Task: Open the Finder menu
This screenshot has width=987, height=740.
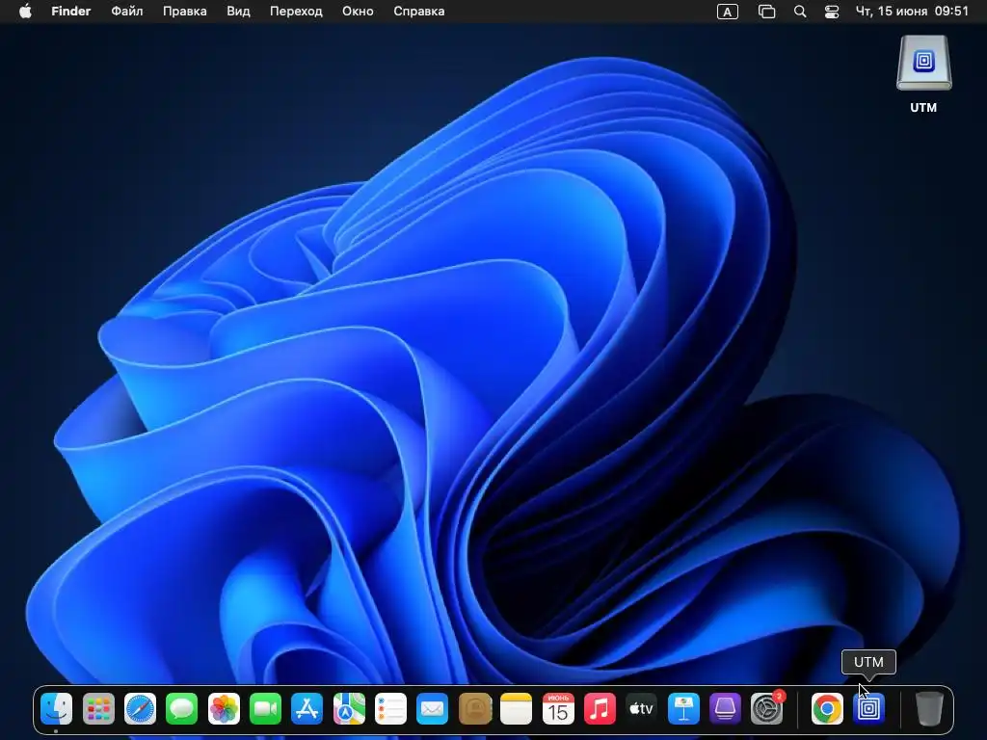Action: click(71, 12)
